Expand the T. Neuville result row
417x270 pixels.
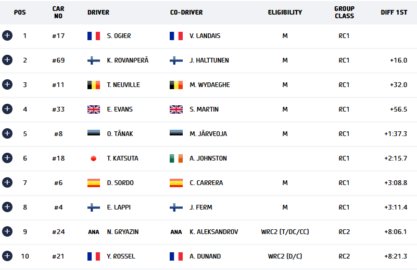(7, 84)
